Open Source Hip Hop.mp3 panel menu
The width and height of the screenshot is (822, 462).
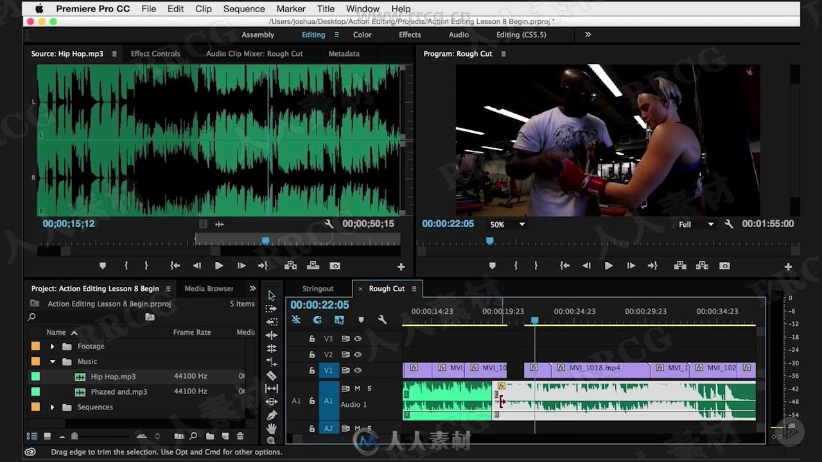[114, 54]
